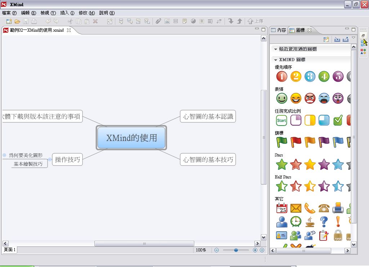Collapse the 為何要美化圖形 subtopic toggle
The image size is (369, 267).
4,155
